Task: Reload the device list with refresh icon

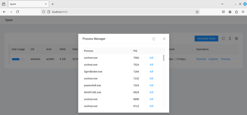Action: 223,38
